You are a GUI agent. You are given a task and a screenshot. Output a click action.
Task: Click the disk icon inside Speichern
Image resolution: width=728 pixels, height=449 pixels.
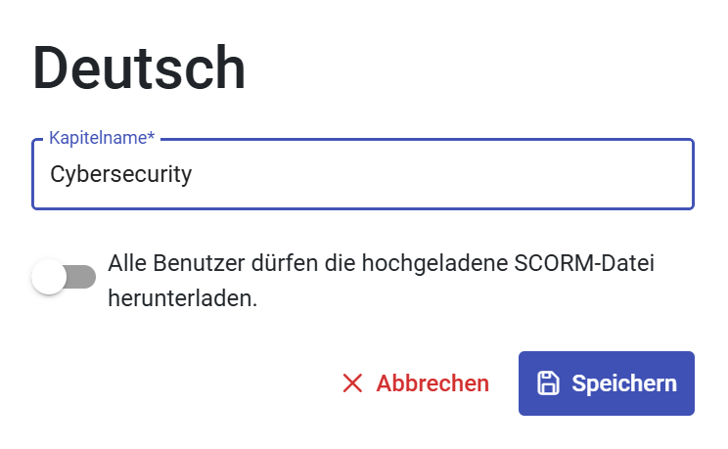coord(548,383)
